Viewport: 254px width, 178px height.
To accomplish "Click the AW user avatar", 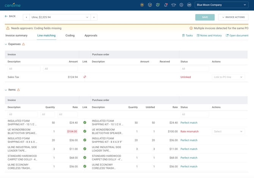I will 189,5.
